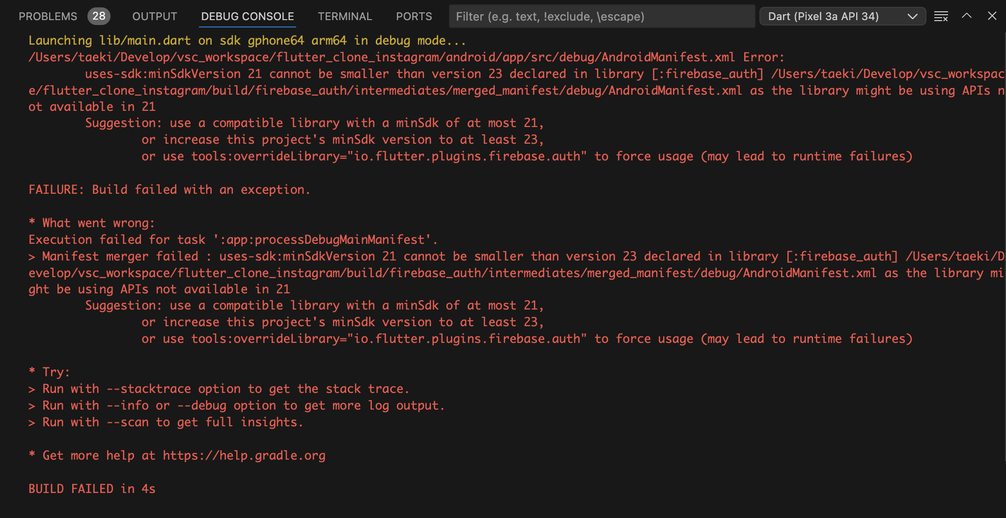Open the PROBLEMS tab
The width and height of the screenshot is (1006, 518).
(48, 16)
